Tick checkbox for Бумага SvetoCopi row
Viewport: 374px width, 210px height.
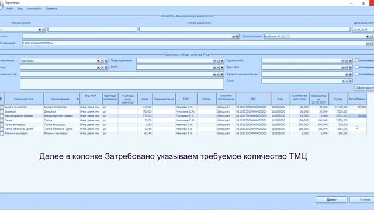2,107
